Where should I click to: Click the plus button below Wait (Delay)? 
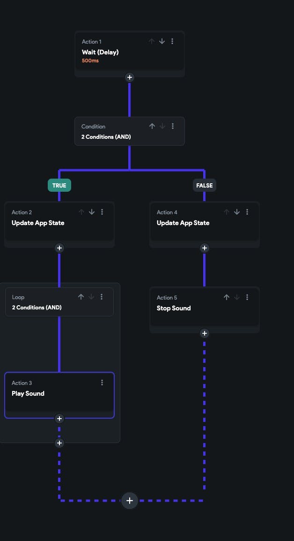tap(130, 77)
